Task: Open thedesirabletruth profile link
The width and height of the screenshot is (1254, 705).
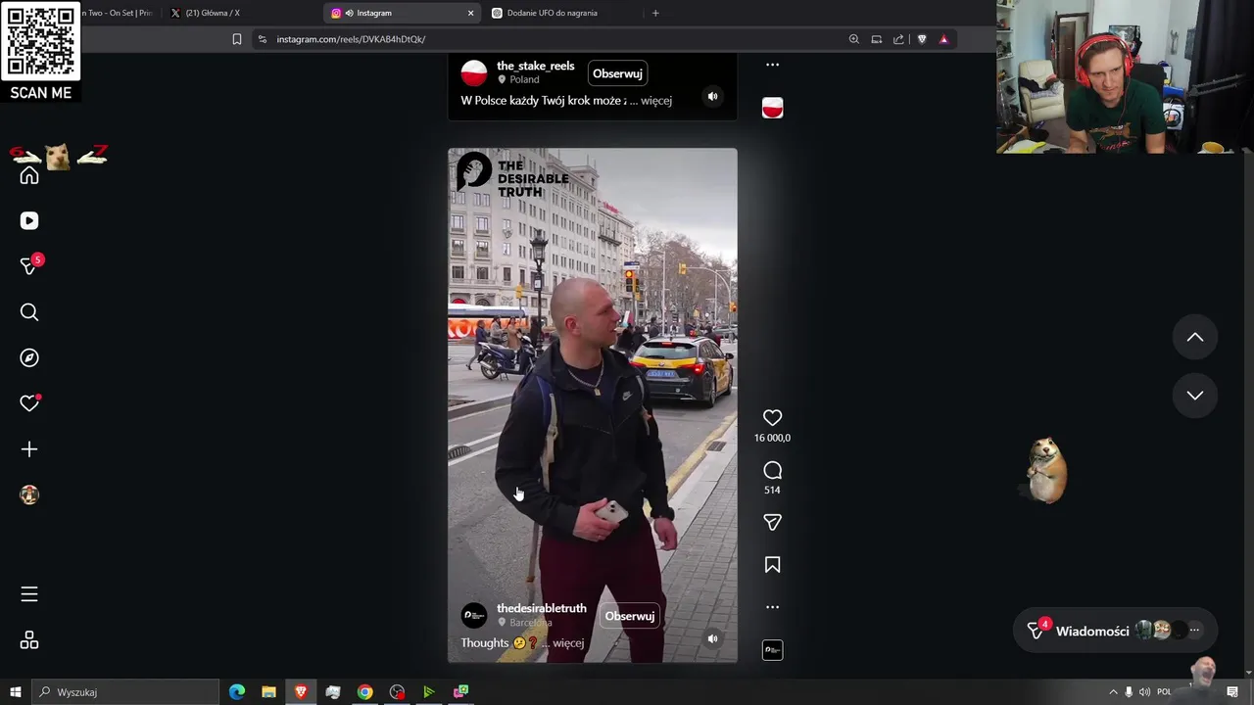Action: pyautogui.click(x=542, y=608)
